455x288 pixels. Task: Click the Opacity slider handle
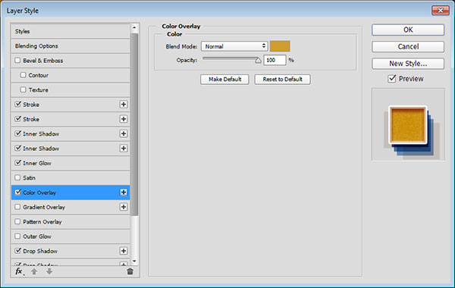(258, 60)
